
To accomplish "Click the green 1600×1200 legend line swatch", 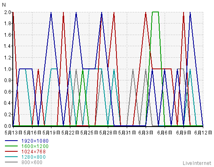I will pyautogui.click(x=11, y=146).
